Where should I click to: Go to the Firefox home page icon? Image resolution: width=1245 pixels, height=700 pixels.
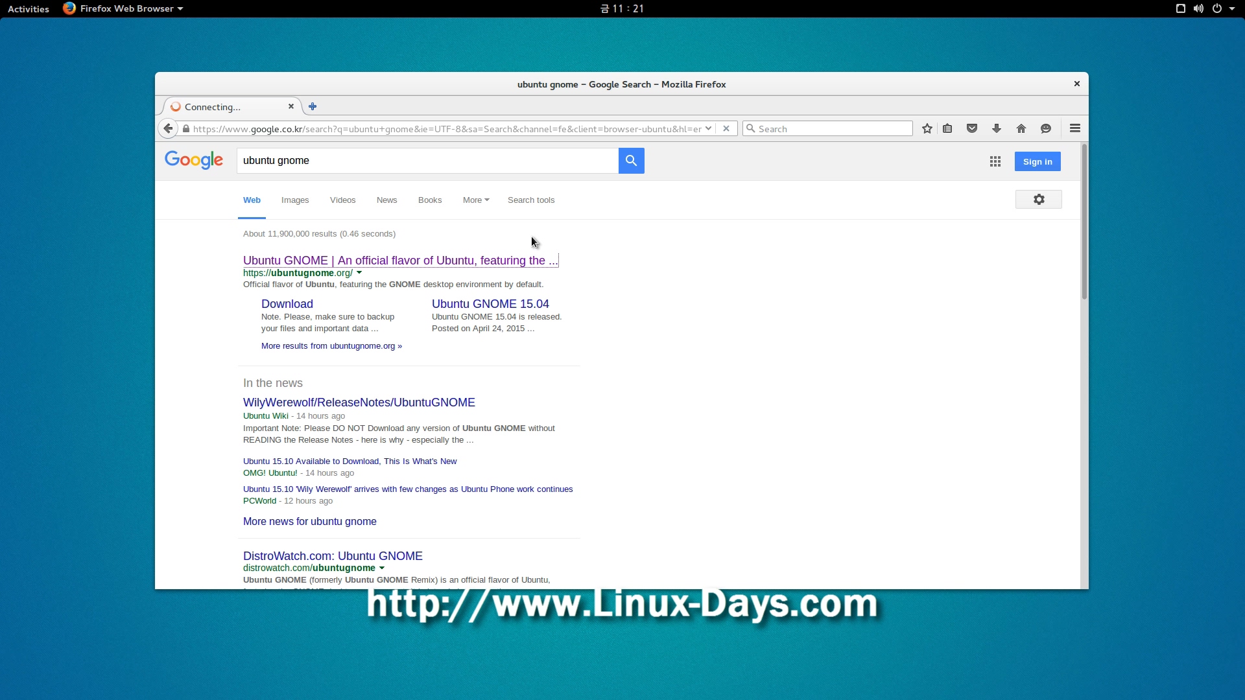tap(1021, 128)
